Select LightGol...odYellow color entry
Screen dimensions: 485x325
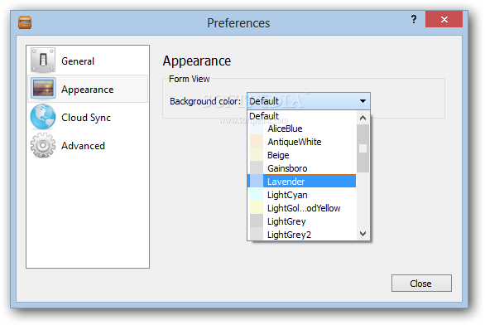pyautogui.click(x=302, y=208)
